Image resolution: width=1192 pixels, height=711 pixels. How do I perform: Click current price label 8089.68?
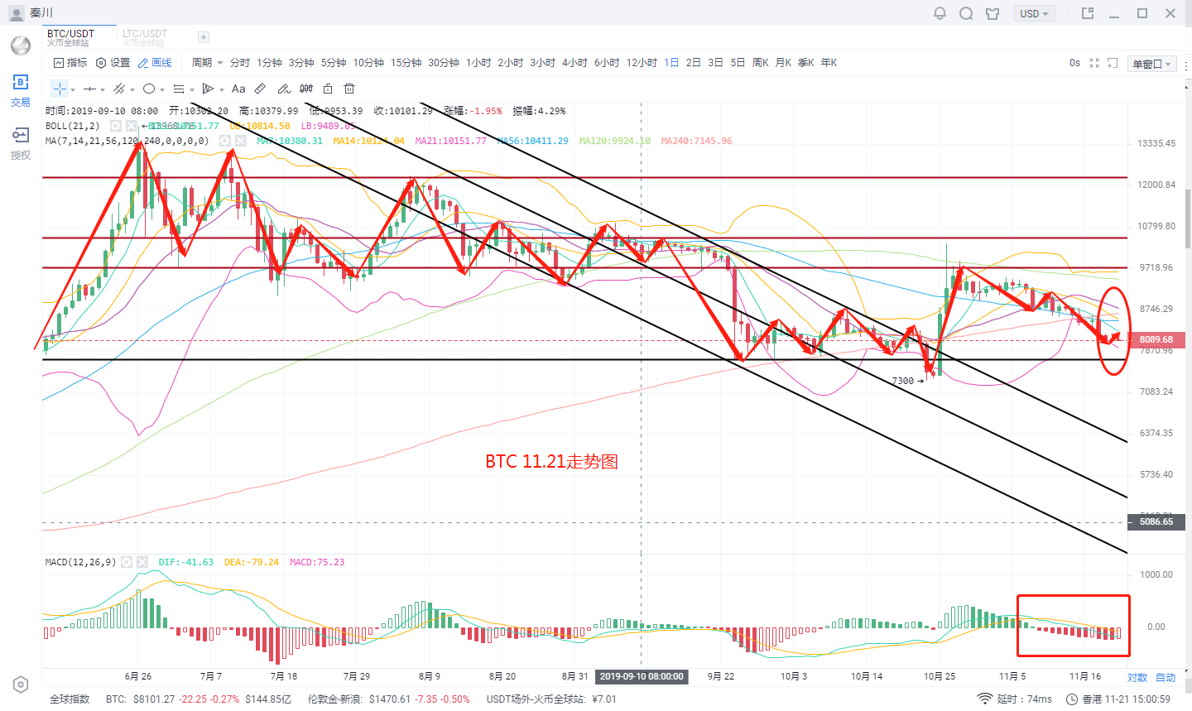[1156, 339]
